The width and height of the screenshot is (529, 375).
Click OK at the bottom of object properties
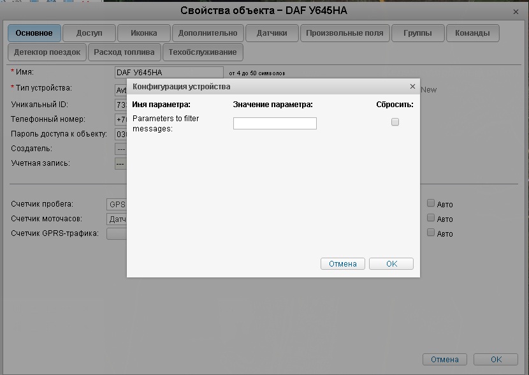click(x=496, y=359)
